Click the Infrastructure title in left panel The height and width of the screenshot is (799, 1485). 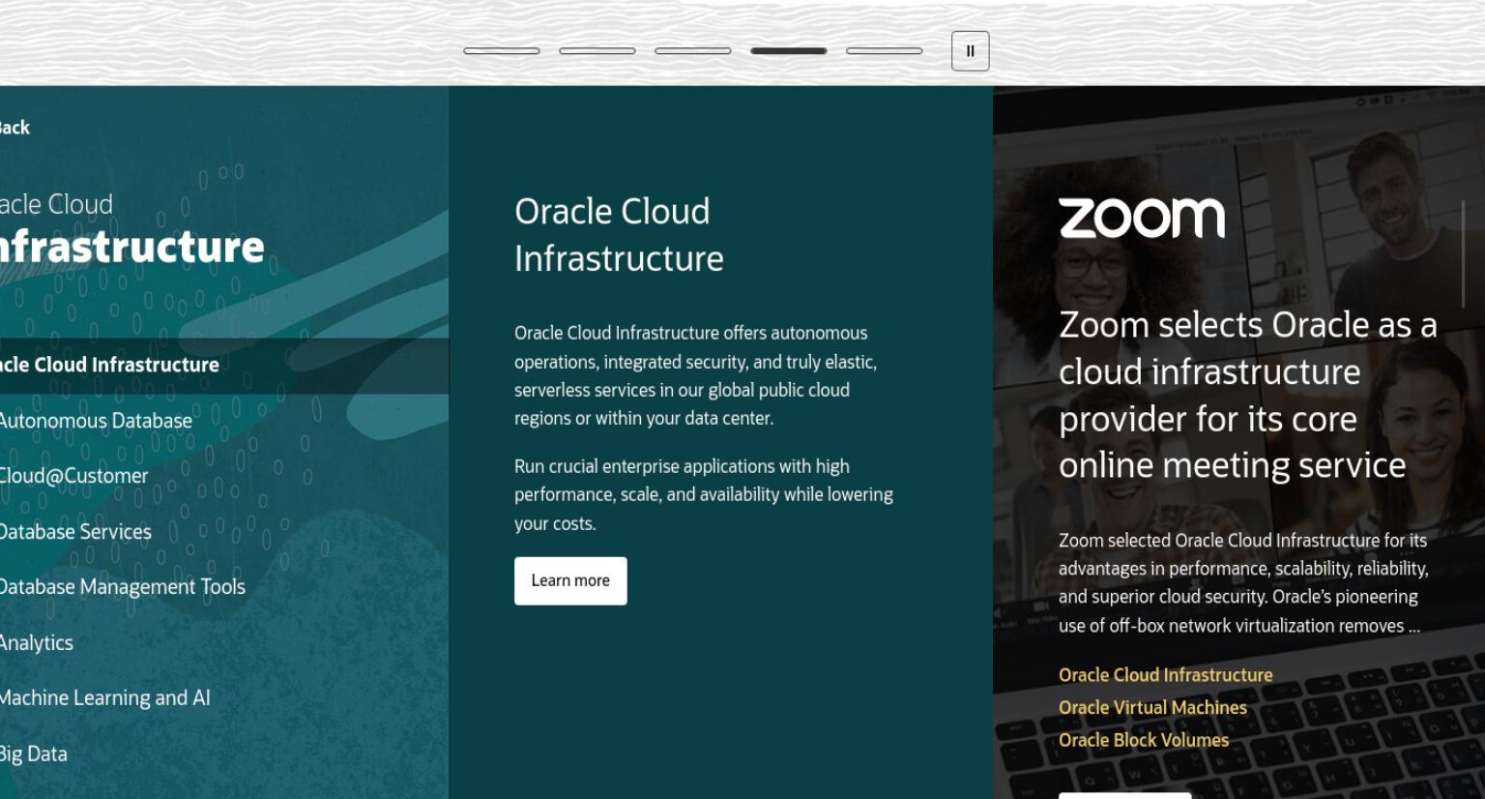pos(132,247)
